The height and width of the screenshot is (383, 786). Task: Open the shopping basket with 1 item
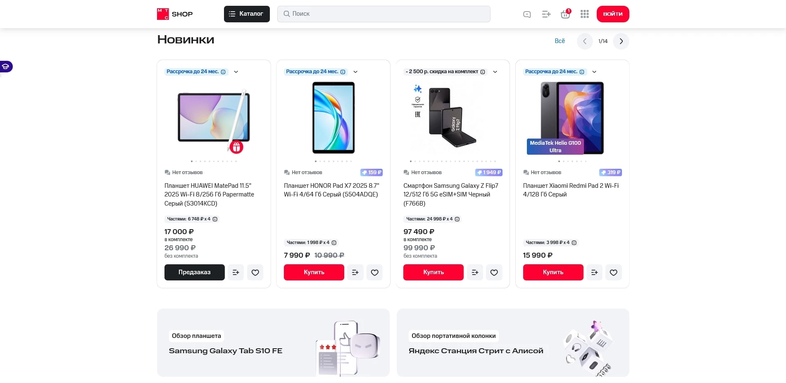565,14
